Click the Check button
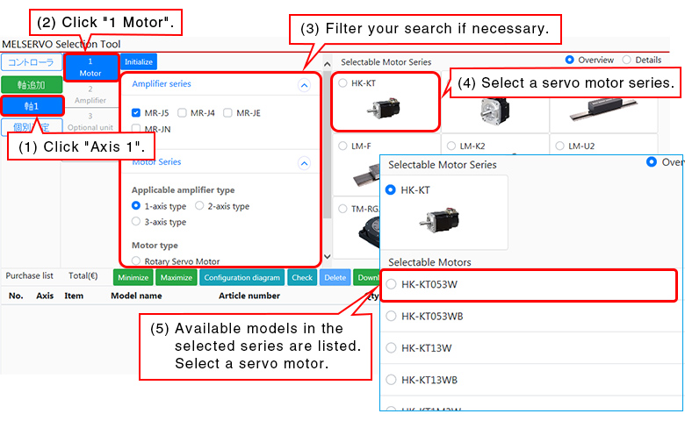Screen dimensions: 685x428 pyautogui.click(x=302, y=277)
